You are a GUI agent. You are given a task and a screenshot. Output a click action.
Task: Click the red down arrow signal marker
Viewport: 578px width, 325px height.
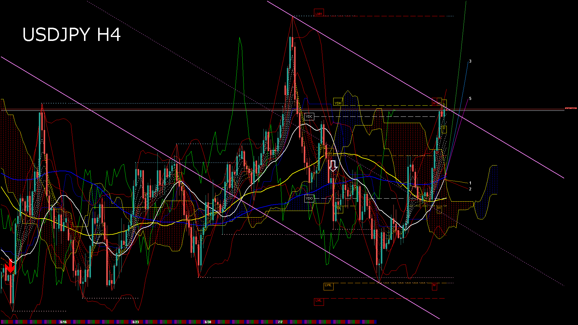point(10,267)
